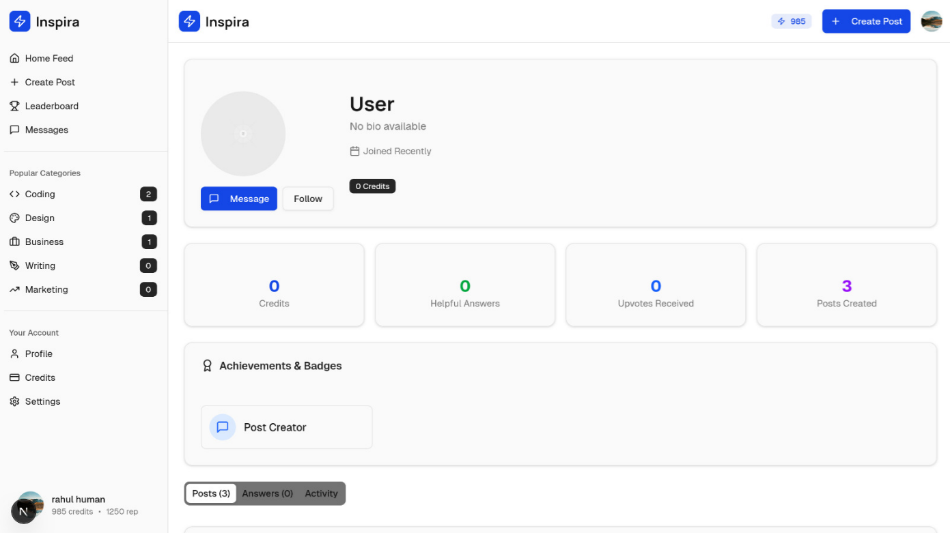This screenshot has width=950, height=533.
Task: Switch to the Answers (0) tab
Action: (x=267, y=493)
